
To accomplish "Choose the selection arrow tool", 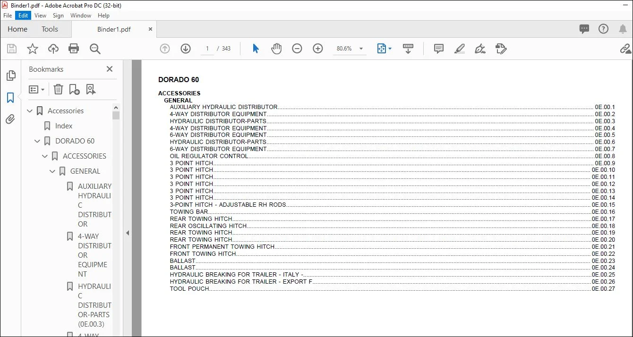I will [x=256, y=49].
